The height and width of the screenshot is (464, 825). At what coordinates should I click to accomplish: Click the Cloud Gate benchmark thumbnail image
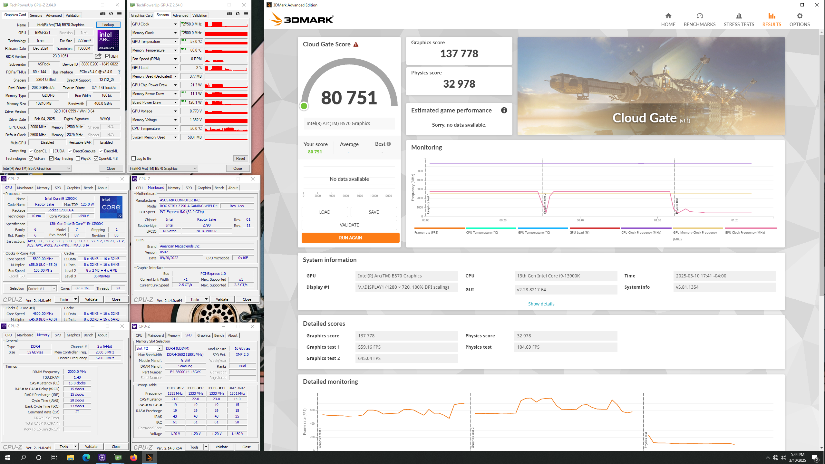click(x=651, y=86)
